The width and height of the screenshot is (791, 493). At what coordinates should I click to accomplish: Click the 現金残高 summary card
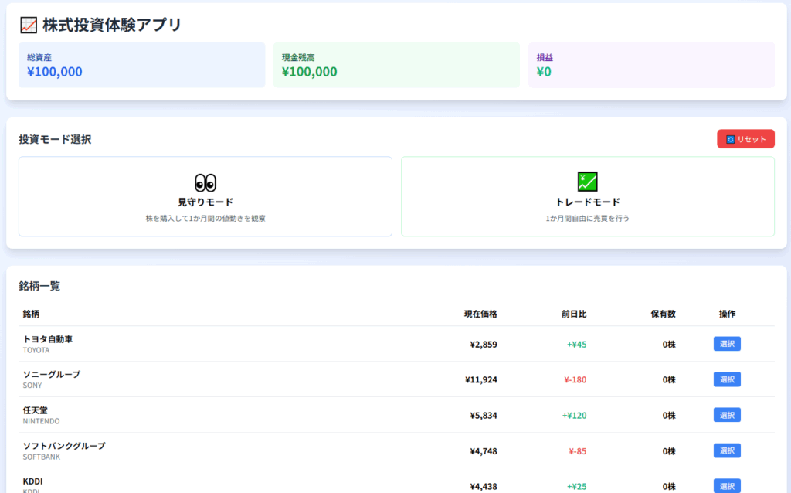point(396,65)
